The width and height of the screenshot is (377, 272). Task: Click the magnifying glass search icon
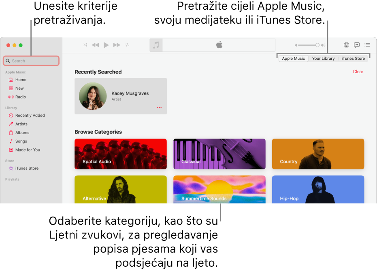(x=8, y=61)
